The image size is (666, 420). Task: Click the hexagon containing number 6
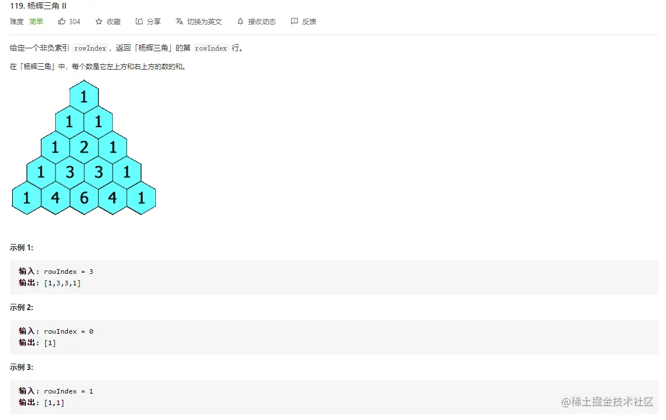(83, 198)
